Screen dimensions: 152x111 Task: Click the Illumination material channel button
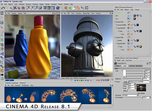[x=139, y=66]
